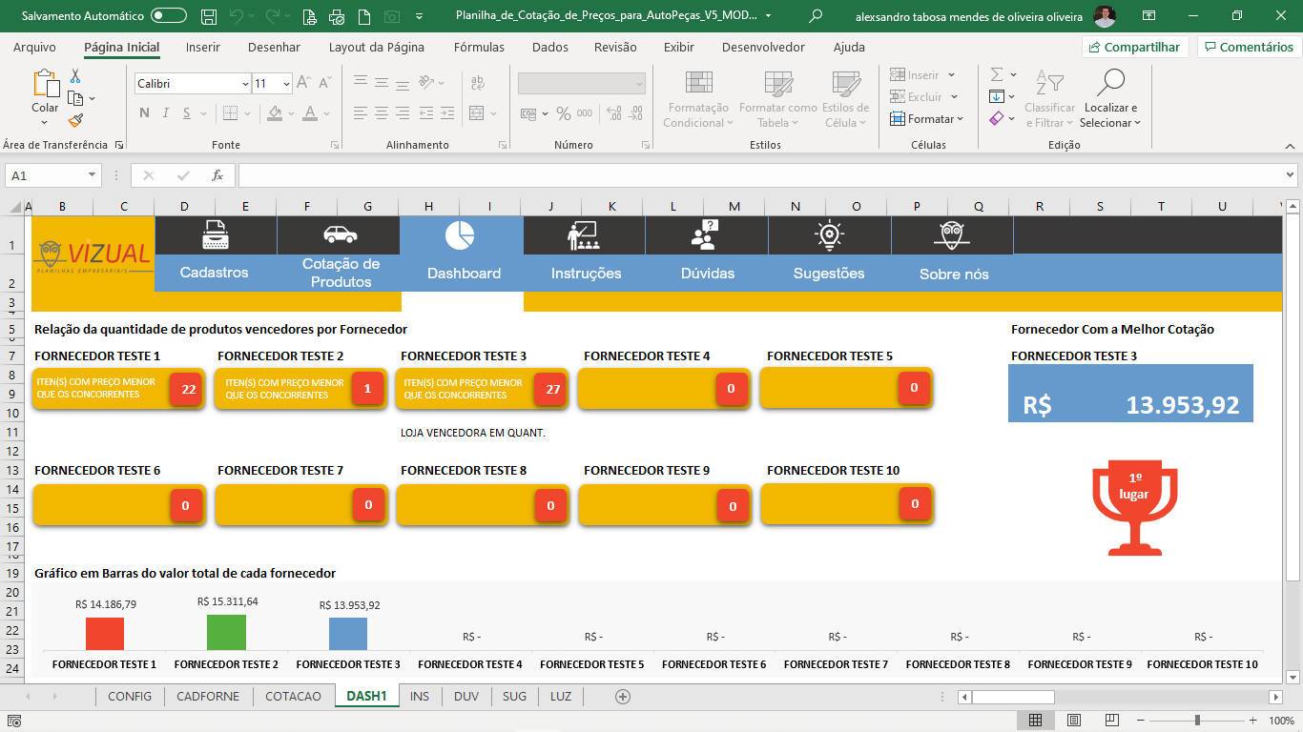Open the Fórmulas ribbon tab

click(x=479, y=47)
